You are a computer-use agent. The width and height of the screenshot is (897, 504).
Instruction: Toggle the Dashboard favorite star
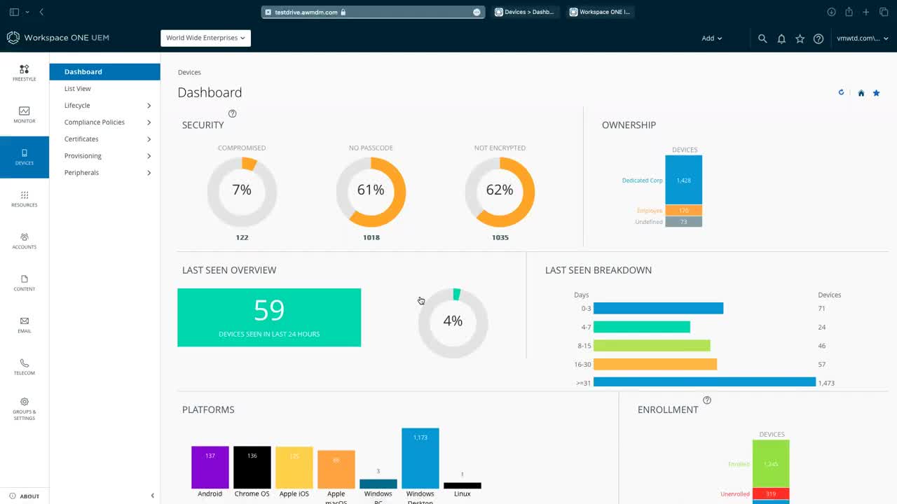[x=877, y=92]
